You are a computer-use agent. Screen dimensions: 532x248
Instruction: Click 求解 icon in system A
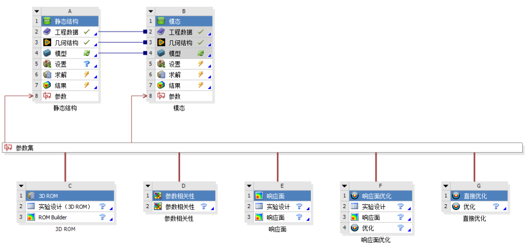(47, 75)
